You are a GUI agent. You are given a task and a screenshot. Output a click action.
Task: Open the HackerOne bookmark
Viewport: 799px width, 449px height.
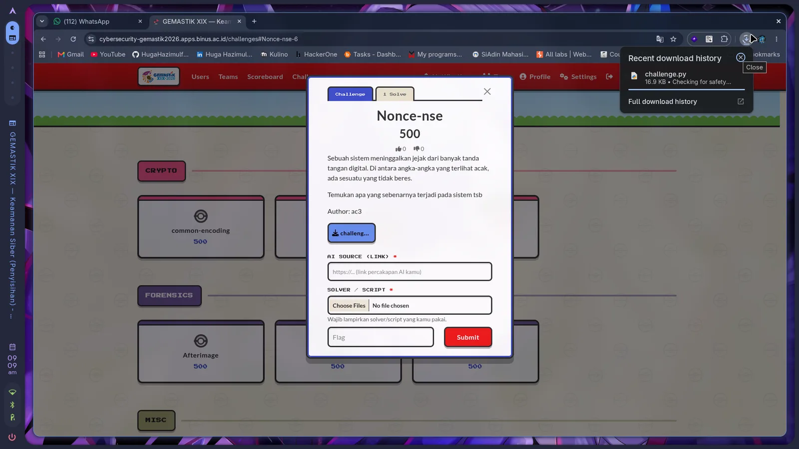316,54
